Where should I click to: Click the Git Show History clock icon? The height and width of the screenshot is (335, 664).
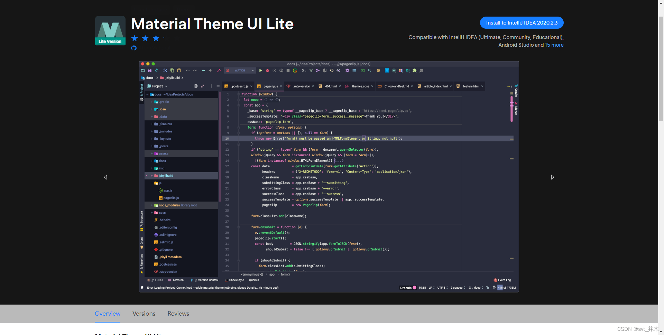click(332, 71)
